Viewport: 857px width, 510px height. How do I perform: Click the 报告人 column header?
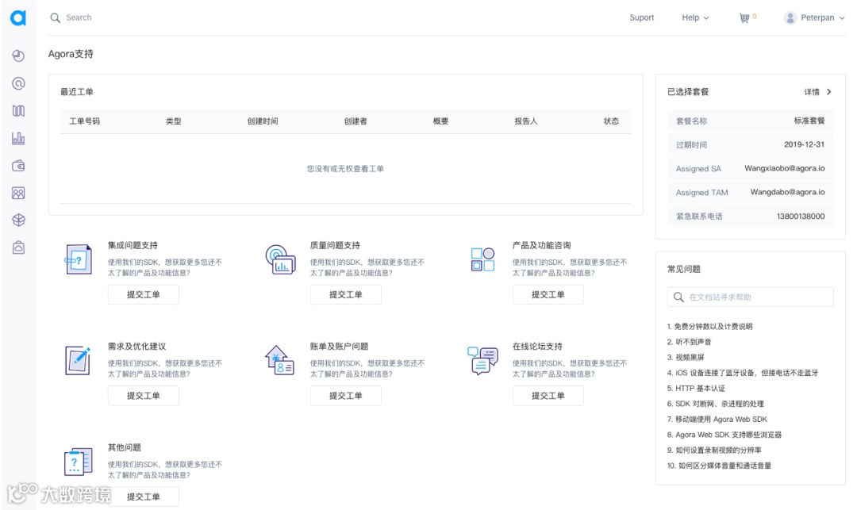[x=526, y=121]
